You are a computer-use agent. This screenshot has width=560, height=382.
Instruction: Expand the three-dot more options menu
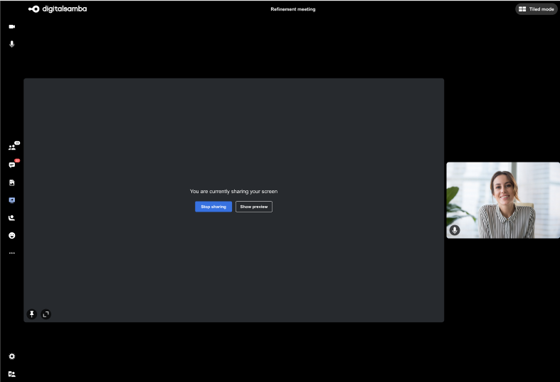tap(11, 253)
